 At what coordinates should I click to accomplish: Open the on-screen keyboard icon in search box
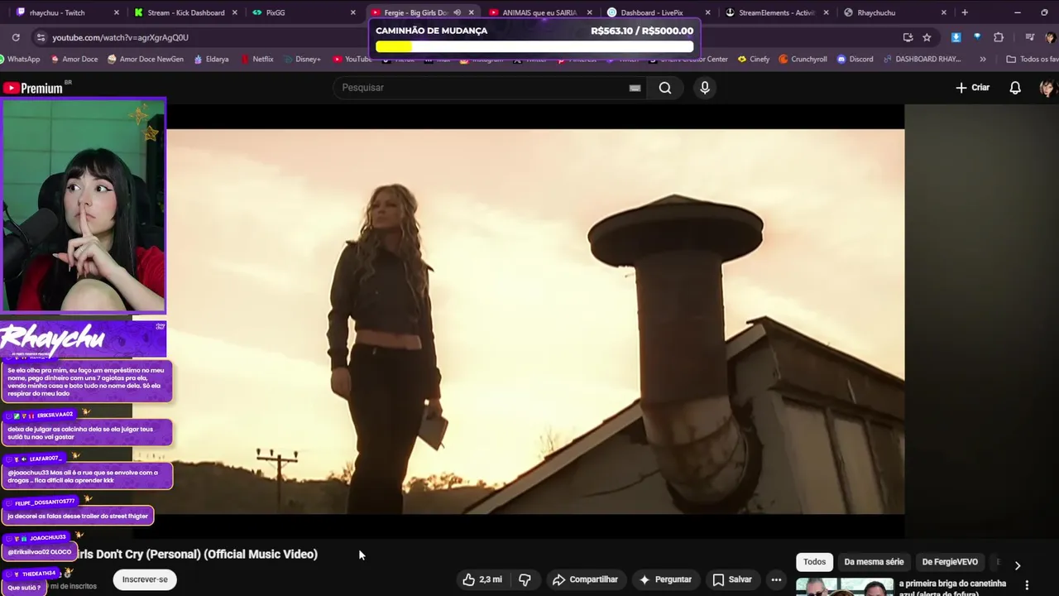(x=635, y=88)
